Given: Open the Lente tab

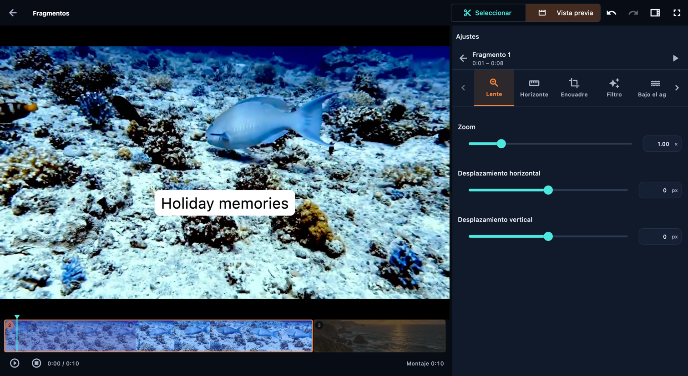Looking at the screenshot, I should (494, 88).
